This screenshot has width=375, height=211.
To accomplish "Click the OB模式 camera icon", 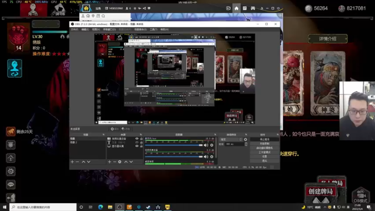I will coord(361,195).
